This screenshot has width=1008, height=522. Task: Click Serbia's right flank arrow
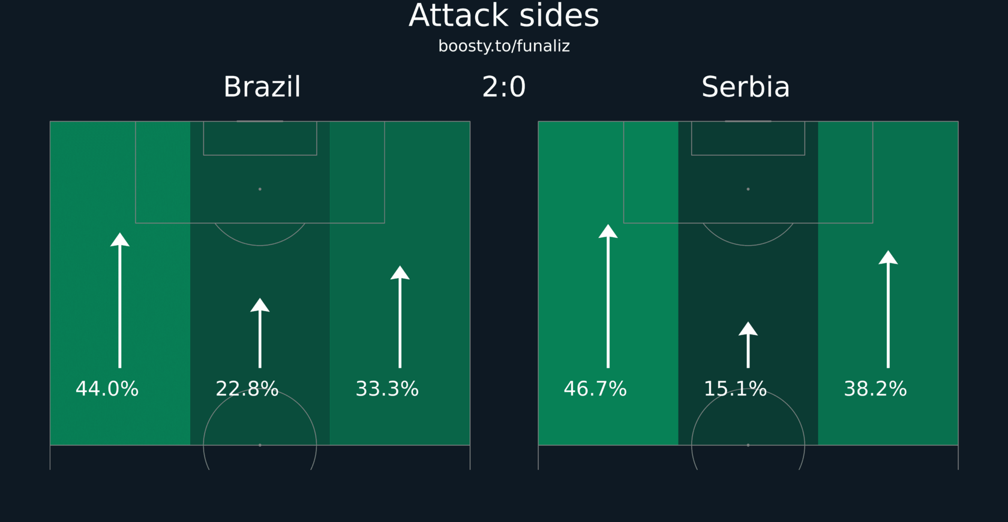(888, 309)
